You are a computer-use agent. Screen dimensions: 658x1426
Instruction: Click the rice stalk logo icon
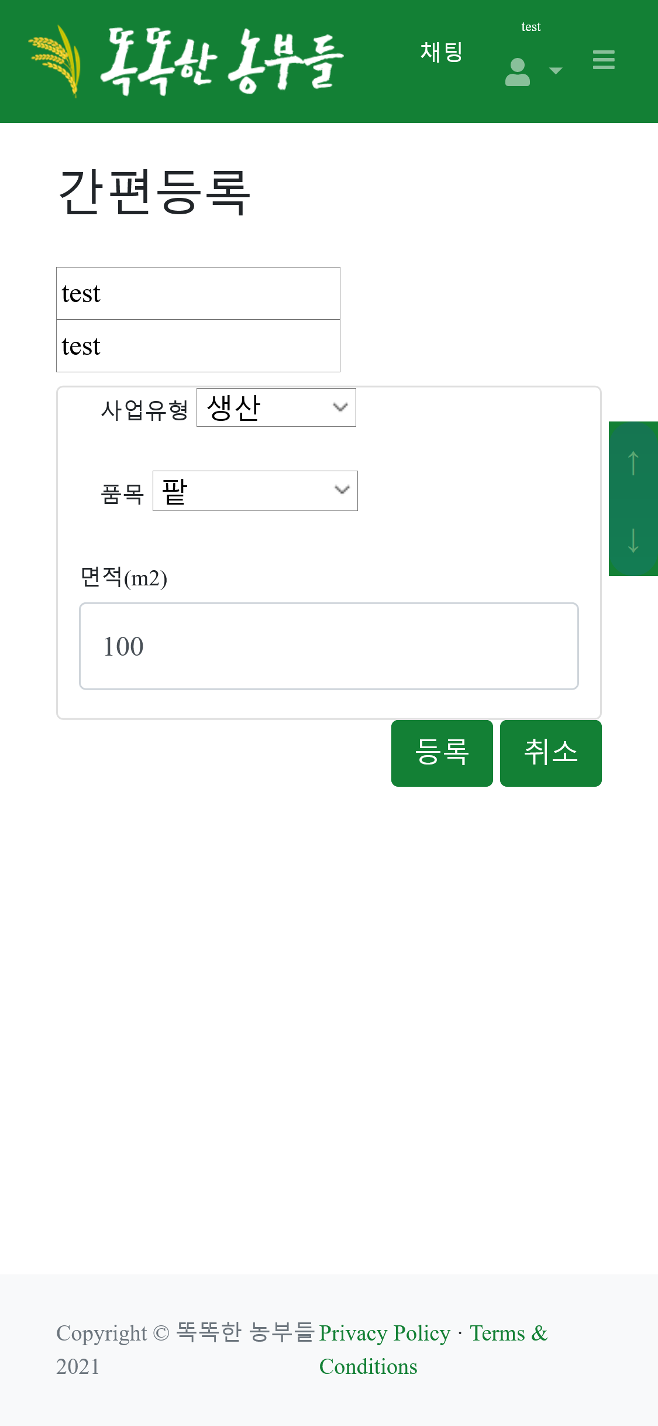tap(56, 61)
